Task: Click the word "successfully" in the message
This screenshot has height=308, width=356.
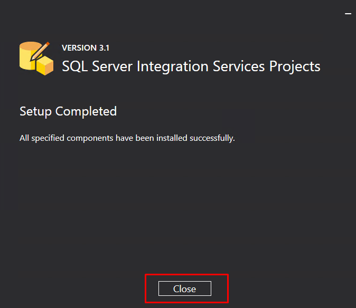Action: 214,139
